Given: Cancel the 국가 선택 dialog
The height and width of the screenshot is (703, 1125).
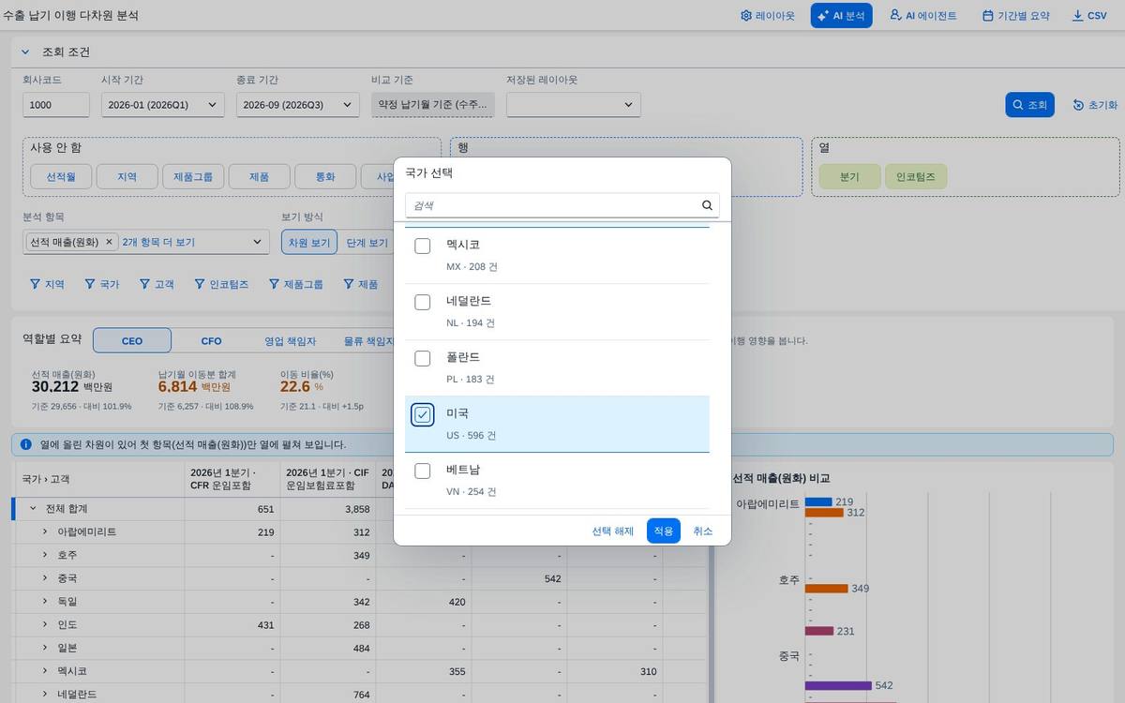Looking at the screenshot, I should 703,531.
